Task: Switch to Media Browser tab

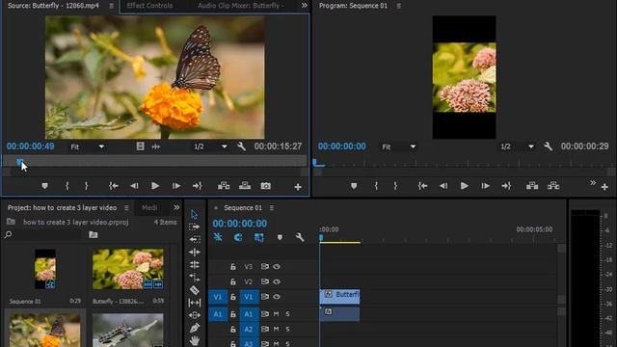Action: pos(149,207)
